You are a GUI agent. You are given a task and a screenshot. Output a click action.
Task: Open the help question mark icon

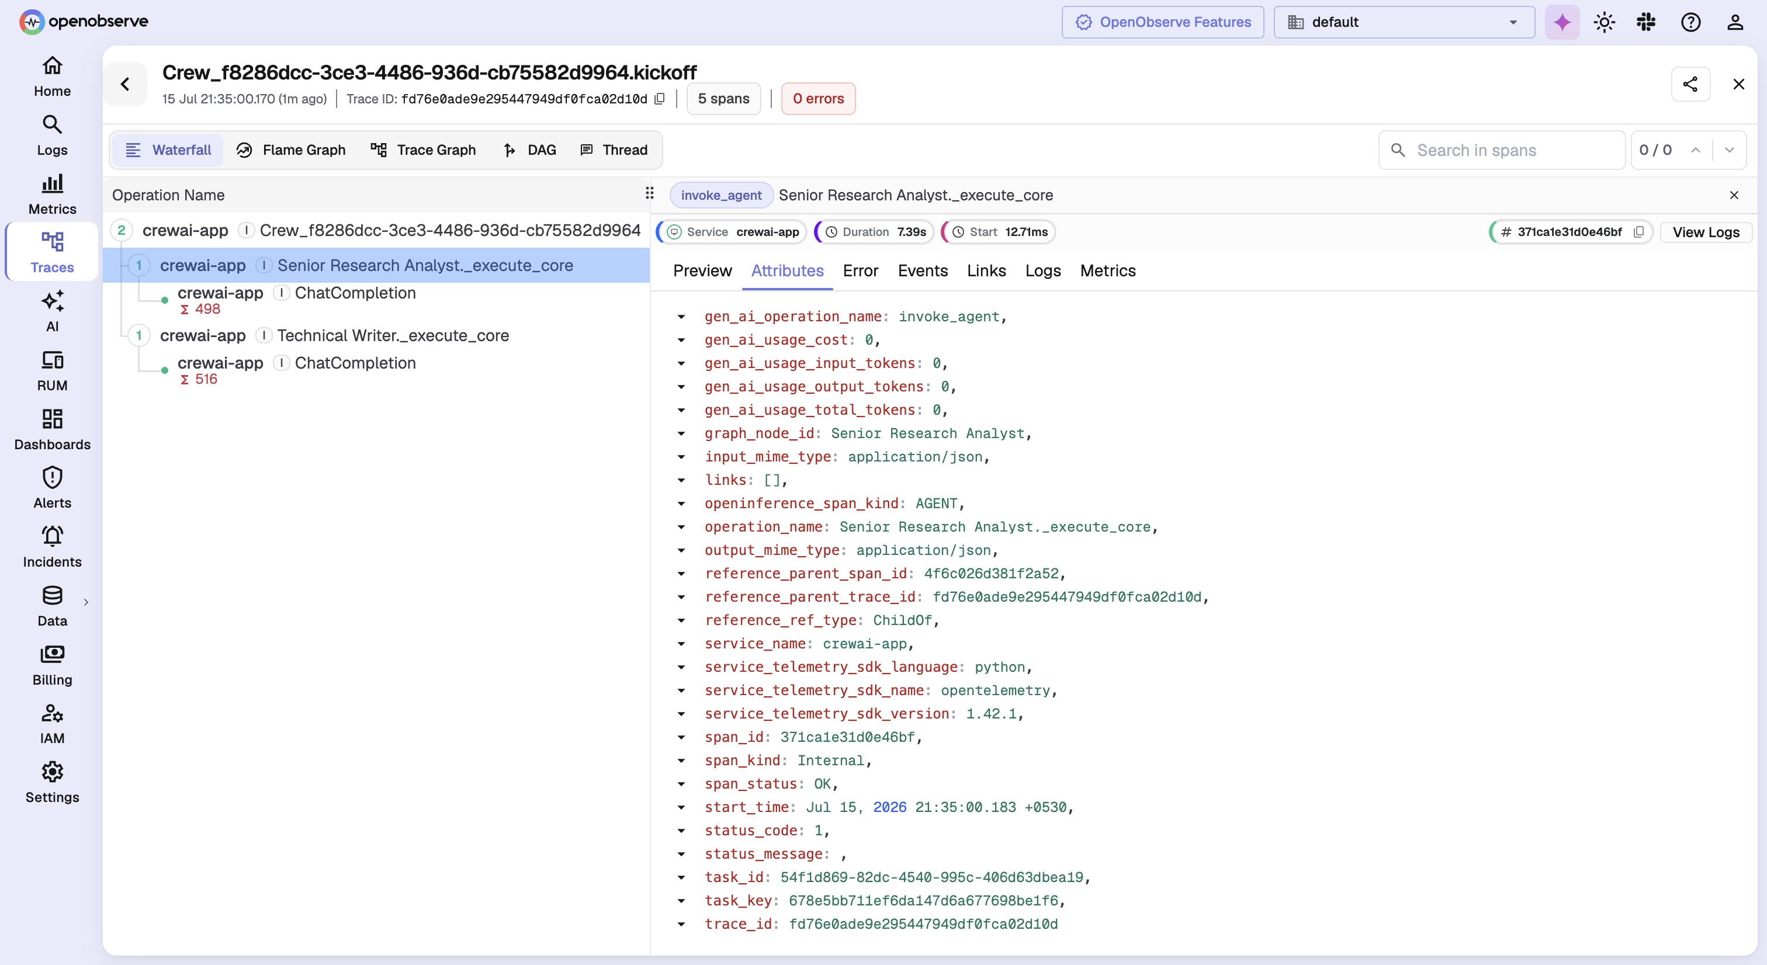pyautogui.click(x=1691, y=22)
